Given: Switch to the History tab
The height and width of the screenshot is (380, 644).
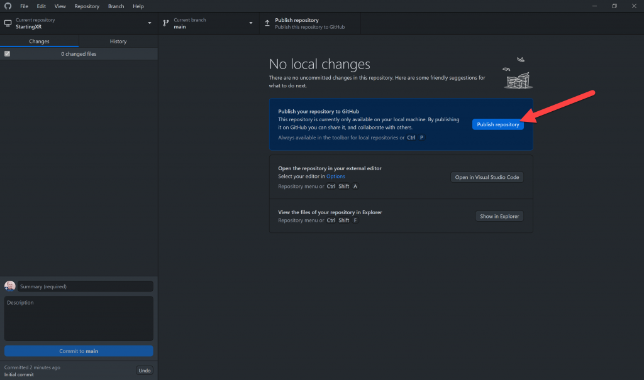Looking at the screenshot, I should (118, 41).
